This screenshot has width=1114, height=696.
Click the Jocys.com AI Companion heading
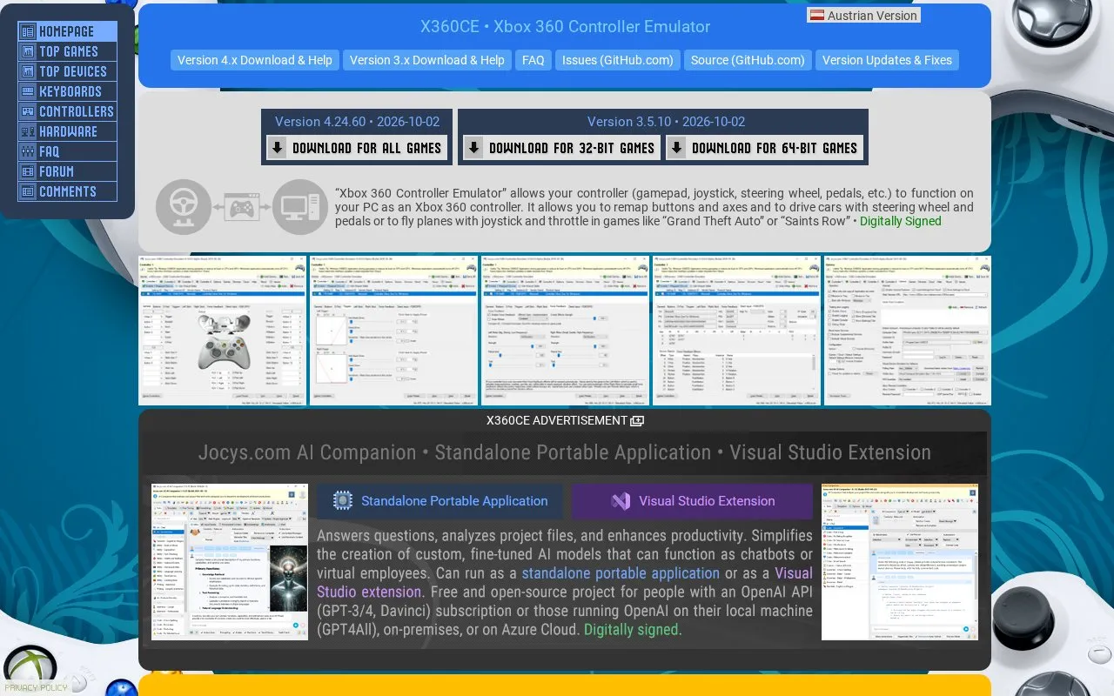click(x=565, y=452)
